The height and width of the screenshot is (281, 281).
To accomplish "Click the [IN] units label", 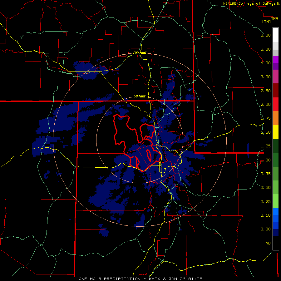I will 267,22.
